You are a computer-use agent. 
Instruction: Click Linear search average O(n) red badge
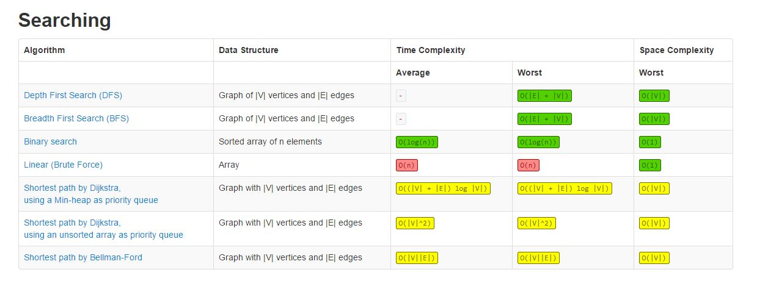coord(407,165)
